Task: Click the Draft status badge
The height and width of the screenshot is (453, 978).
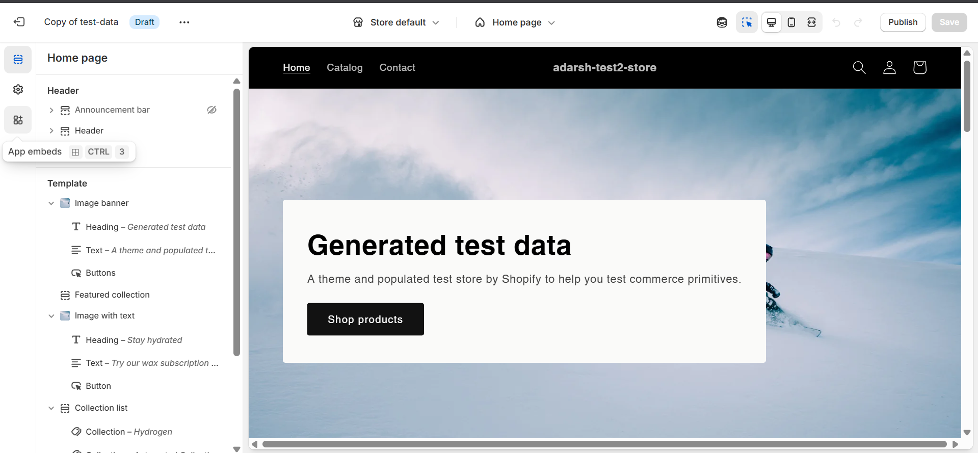Action: point(144,22)
